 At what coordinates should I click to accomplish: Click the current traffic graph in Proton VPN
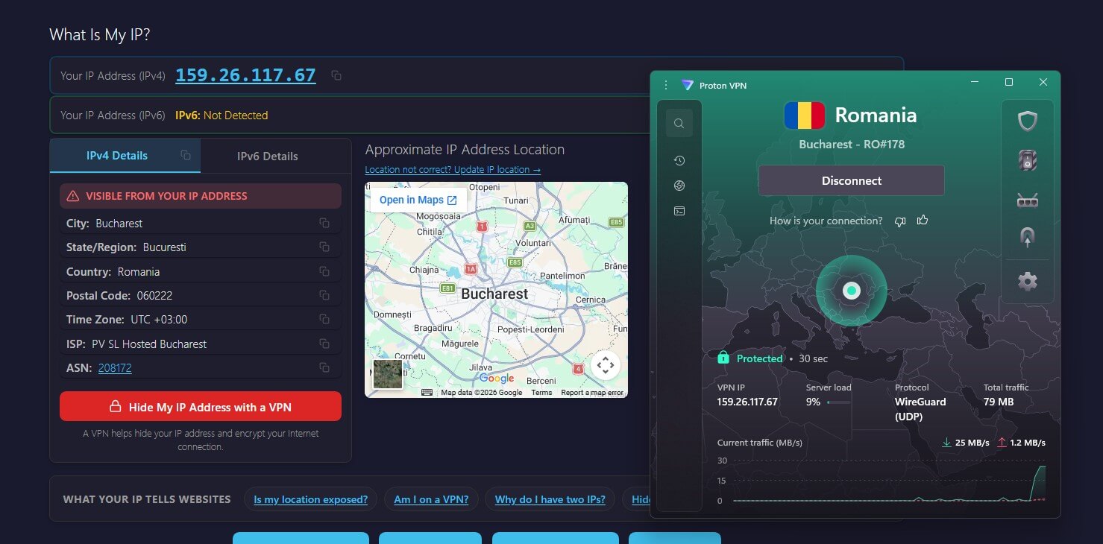(889, 481)
